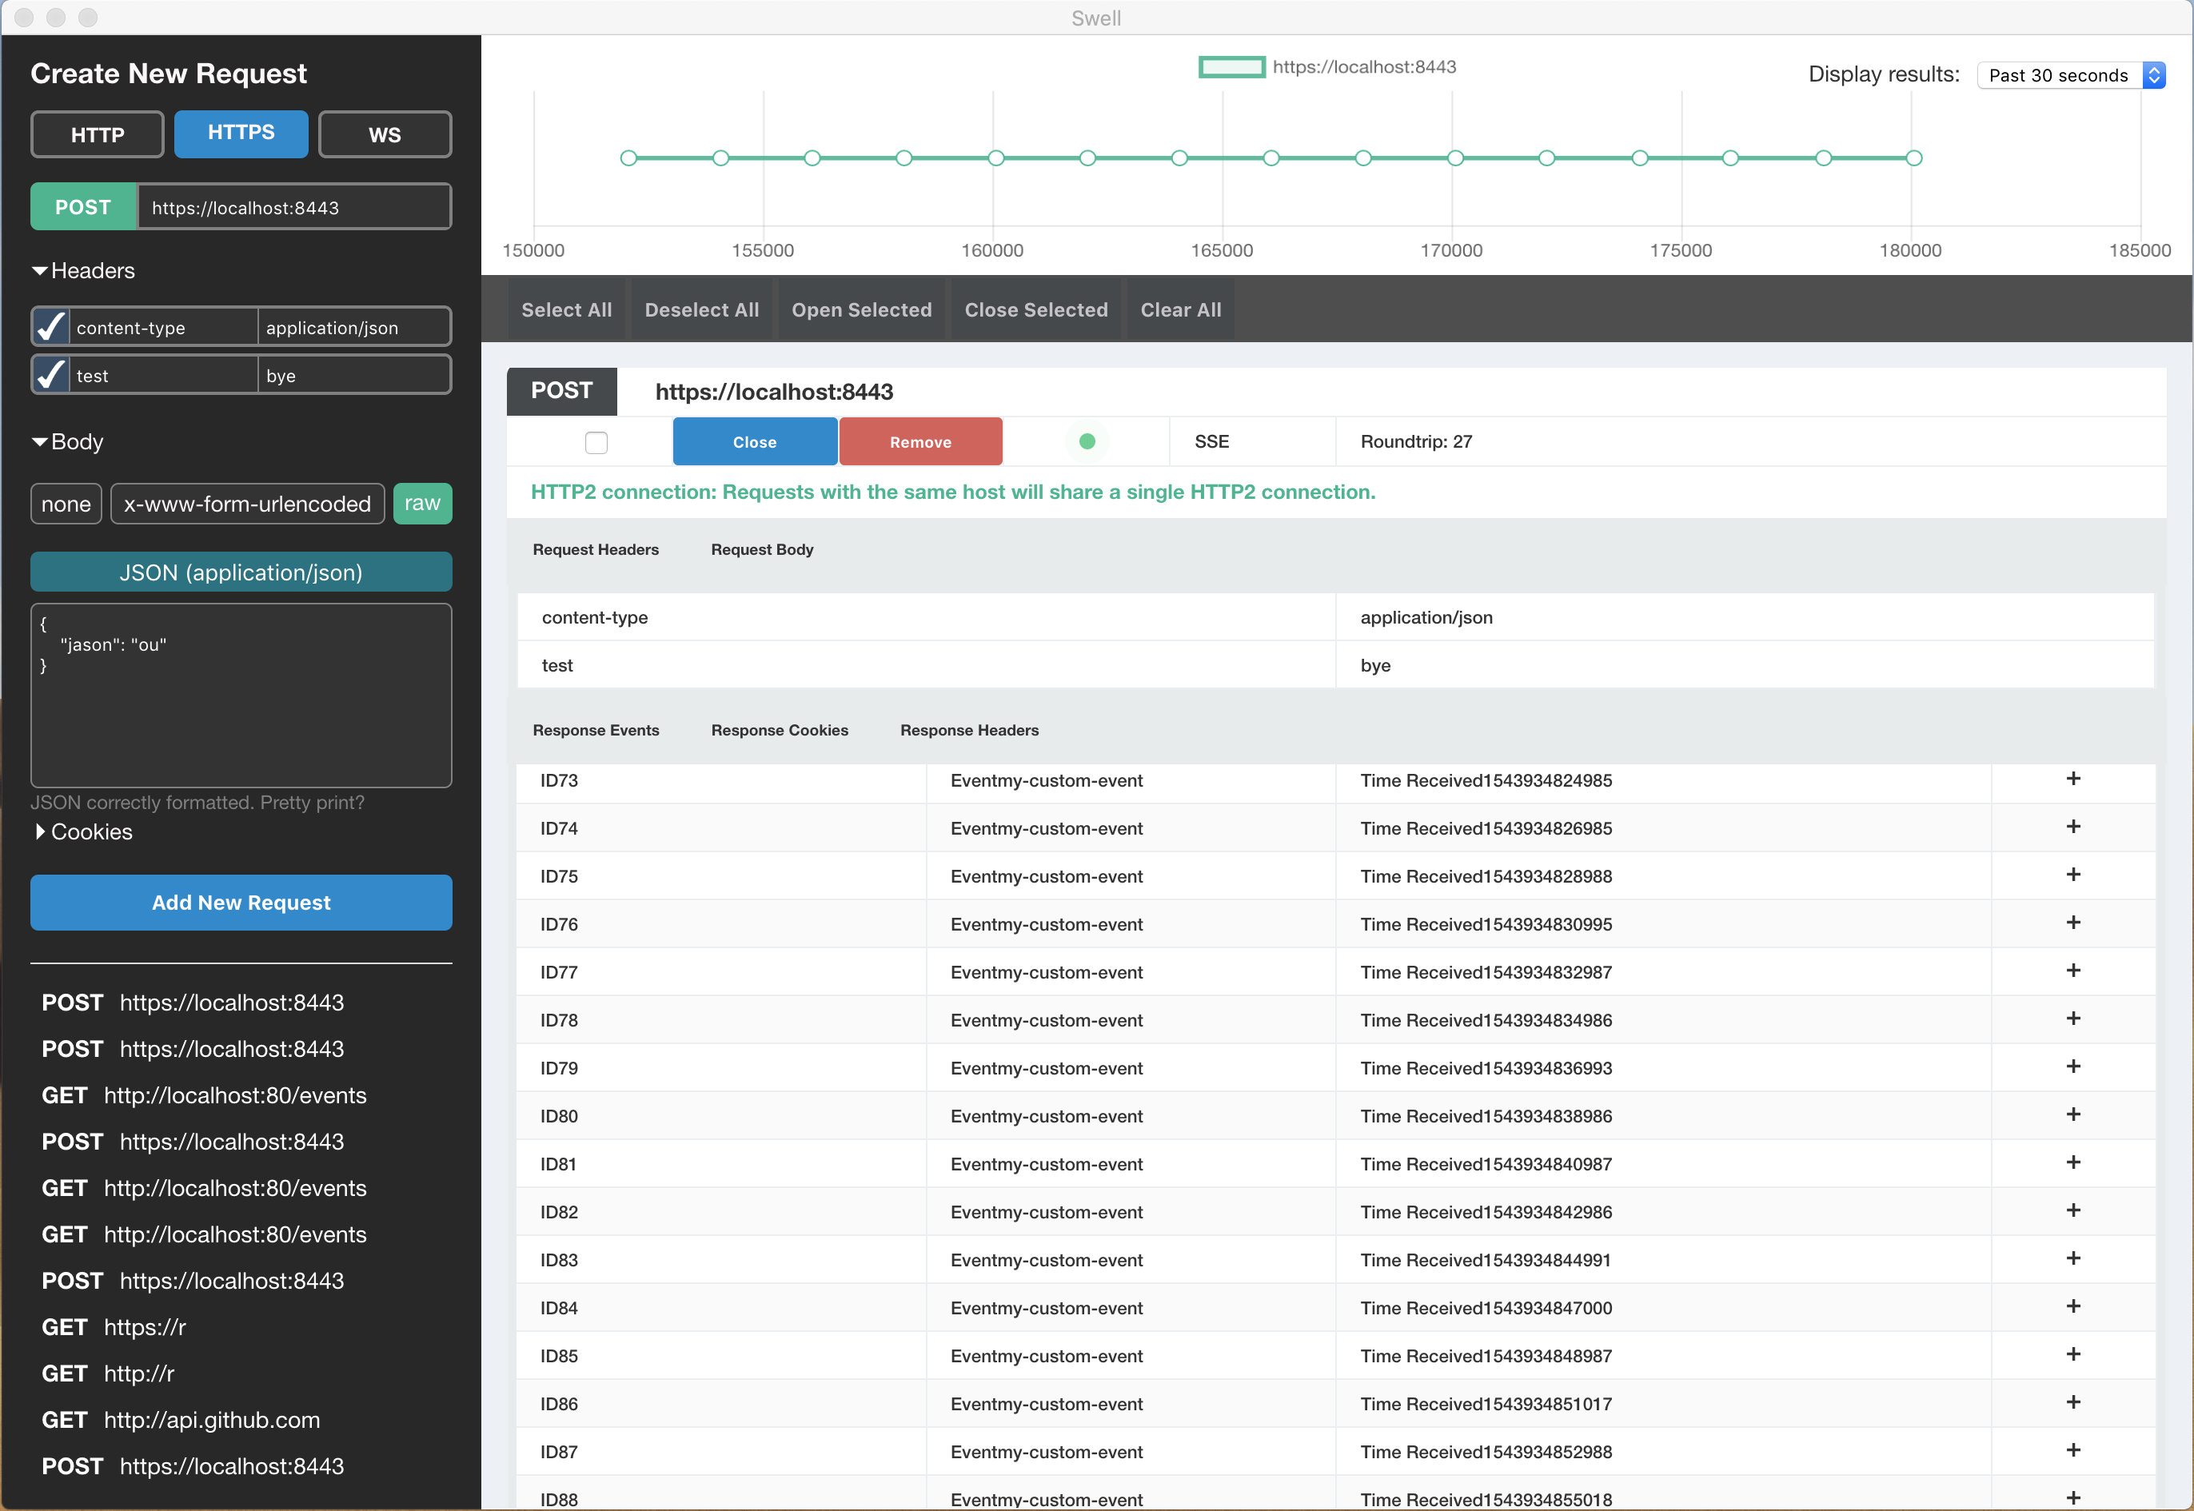
Task: Toggle the test header checkbox
Action: click(50, 375)
